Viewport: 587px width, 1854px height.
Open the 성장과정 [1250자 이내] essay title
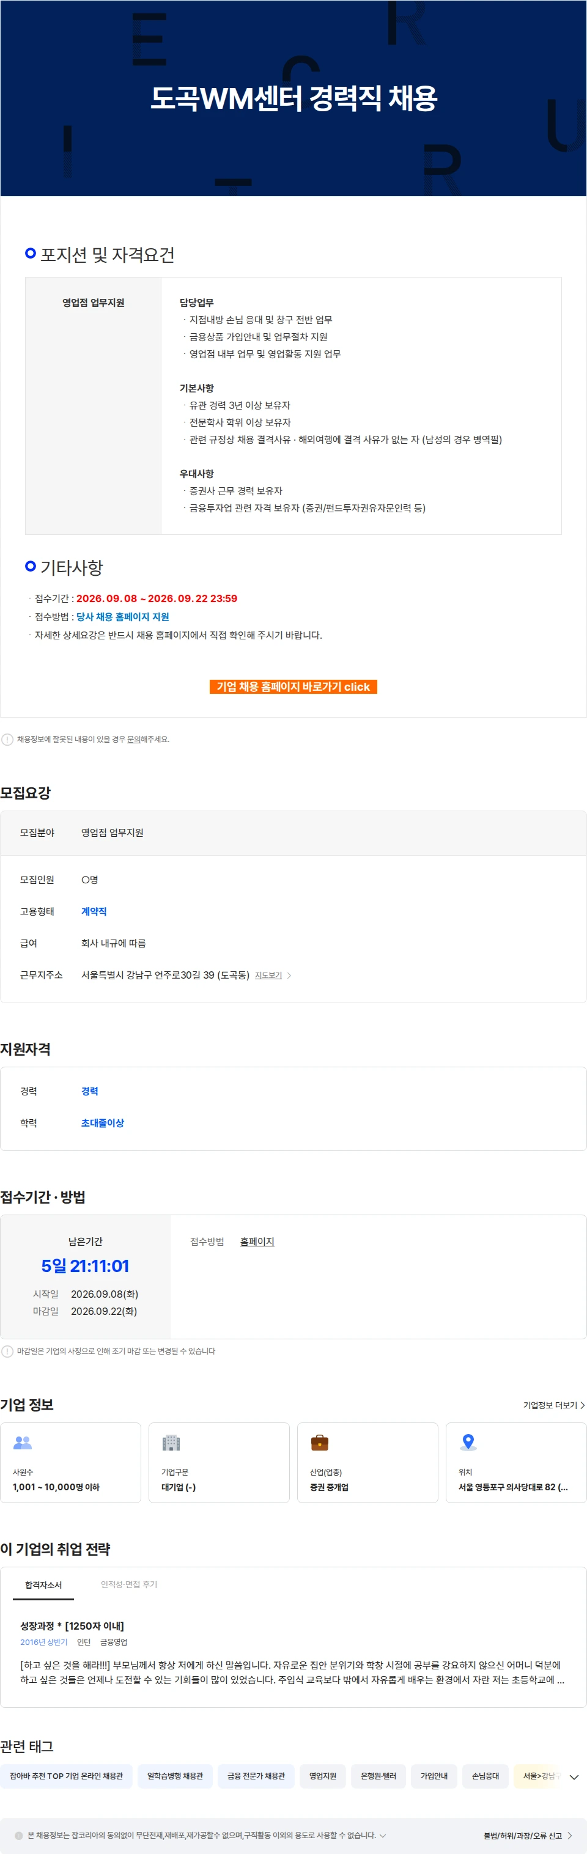pos(72,1626)
